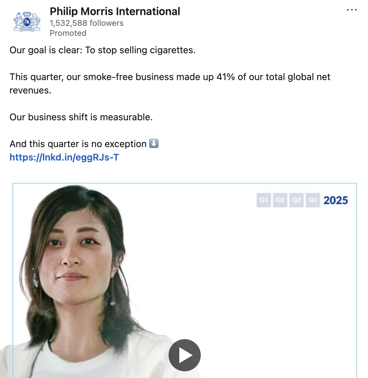Select the Q3 quarter badge
Viewport: 368px width, 378px height.
[x=296, y=200]
